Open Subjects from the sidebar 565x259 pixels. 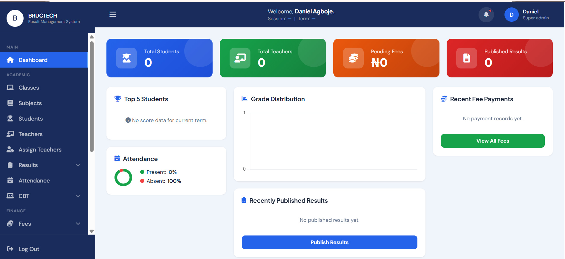click(44, 103)
